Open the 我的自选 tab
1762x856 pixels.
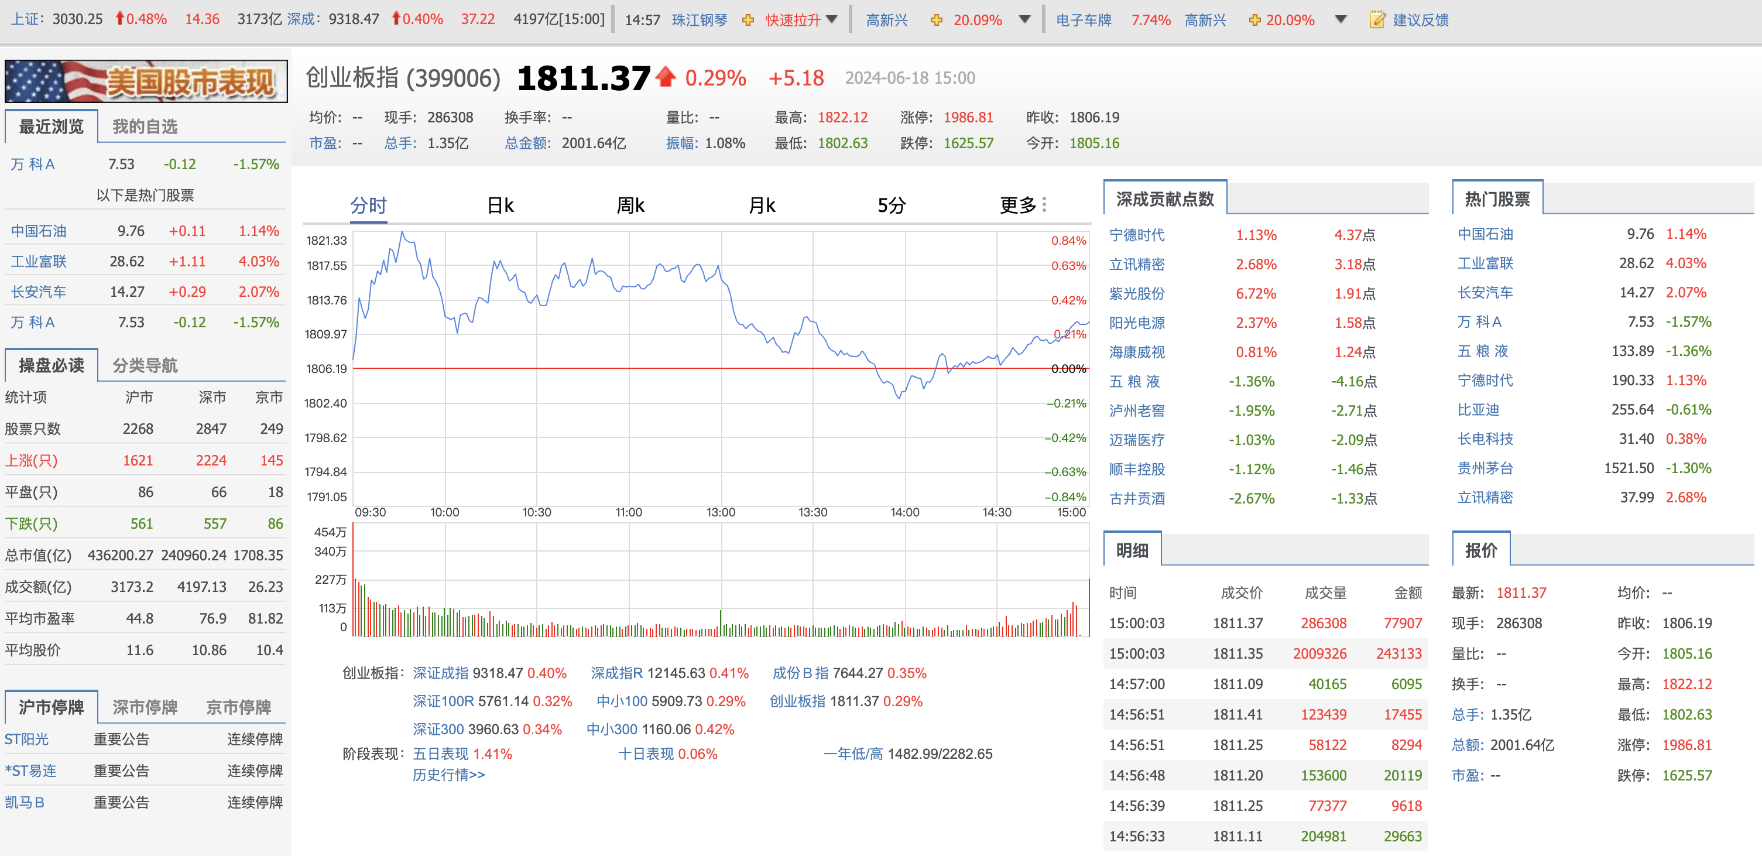145,126
